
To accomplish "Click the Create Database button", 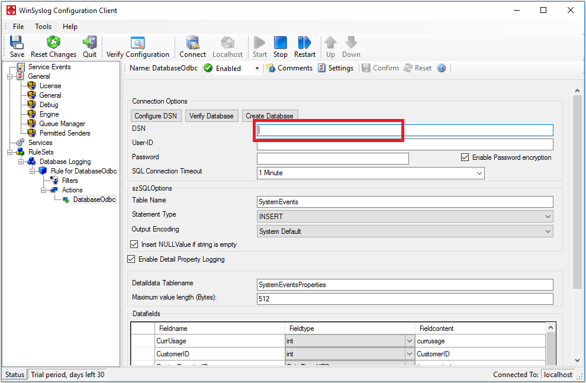I will pyautogui.click(x=269, y=116).
